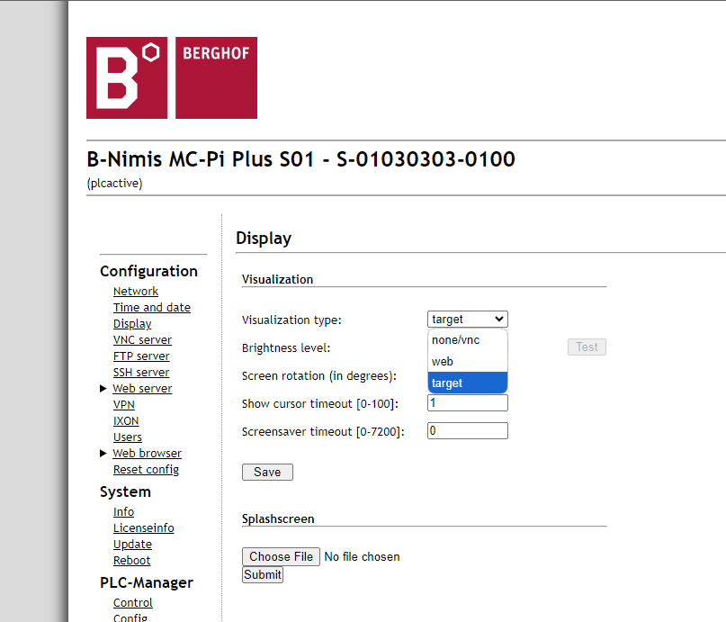The width and height of the screenshot is (726, 622).
Task: Open the Update page
Action: tap(133, 545)
